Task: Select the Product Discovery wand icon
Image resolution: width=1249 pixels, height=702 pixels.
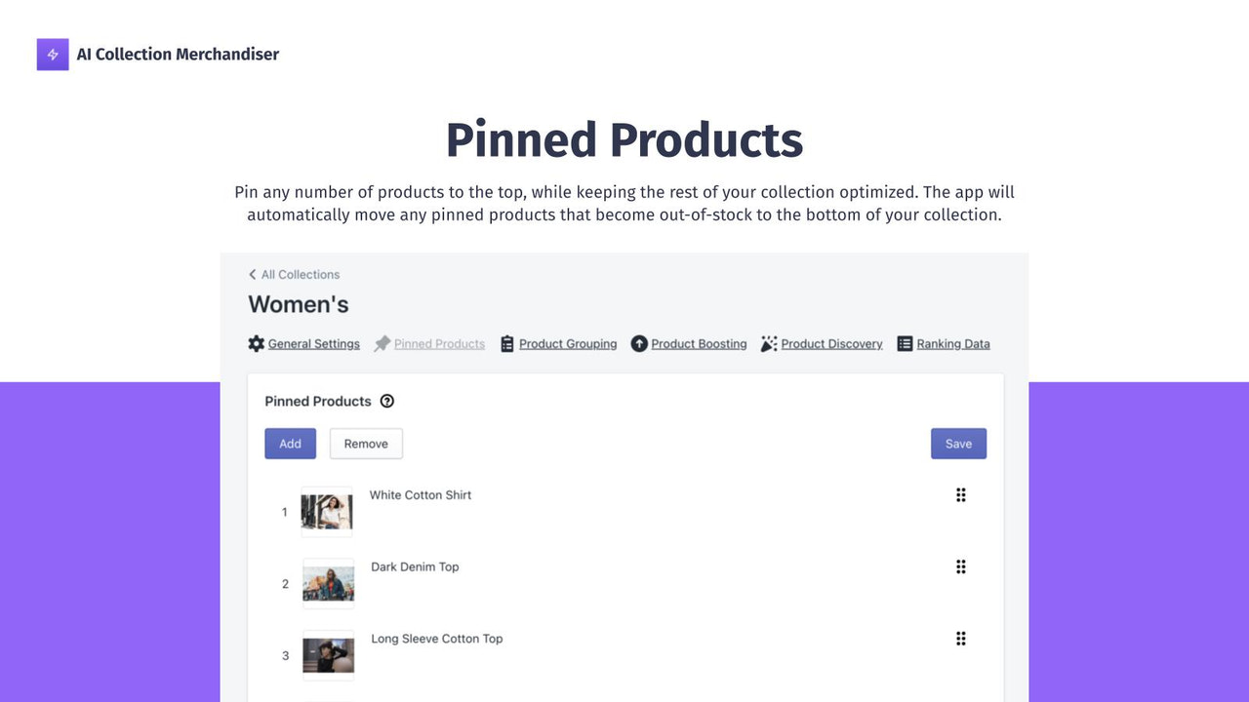Action: (x=769, y=343)
